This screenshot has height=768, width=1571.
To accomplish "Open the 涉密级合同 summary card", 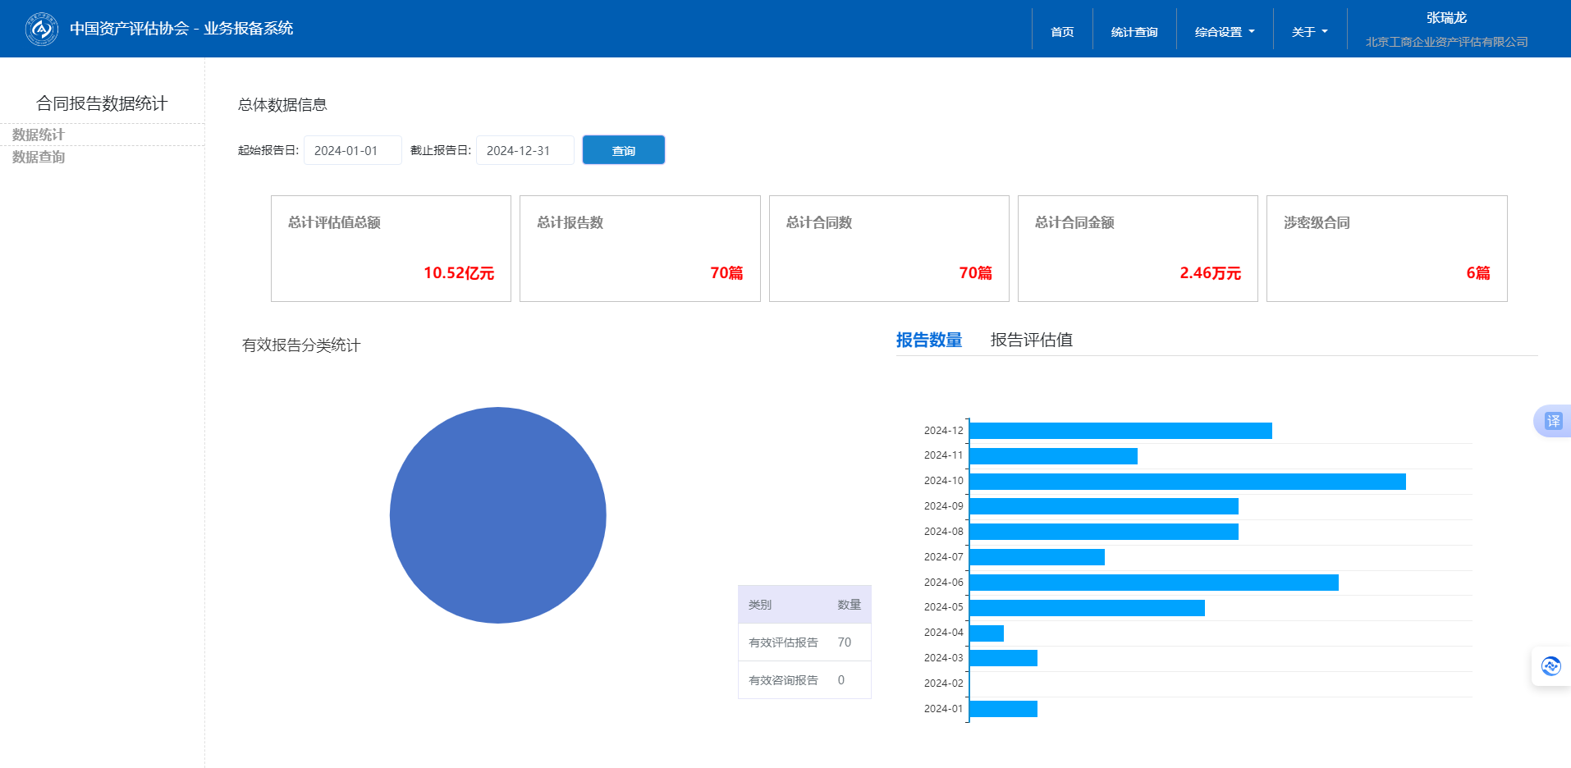I will coord(1386,249).
